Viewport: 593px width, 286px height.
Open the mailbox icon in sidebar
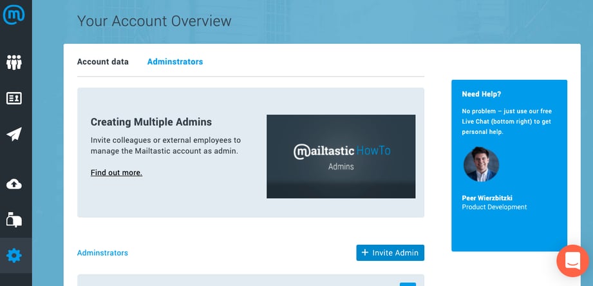pos(14,220)
